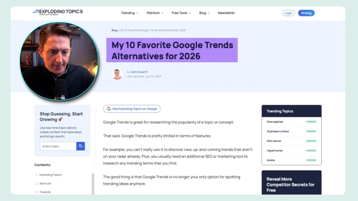Click the Login button

click(x=288, y=13)
